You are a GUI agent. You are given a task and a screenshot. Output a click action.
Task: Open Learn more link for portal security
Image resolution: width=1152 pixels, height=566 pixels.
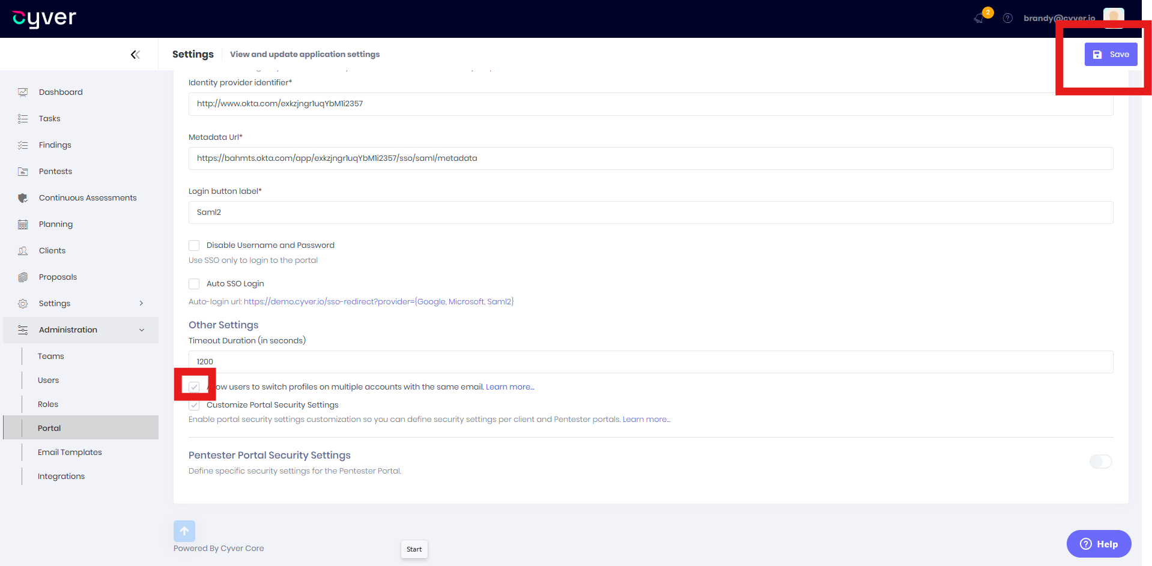point(647,420)
